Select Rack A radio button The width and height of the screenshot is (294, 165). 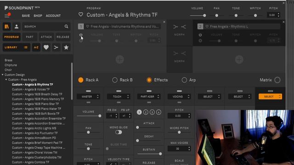coord(81,80)
